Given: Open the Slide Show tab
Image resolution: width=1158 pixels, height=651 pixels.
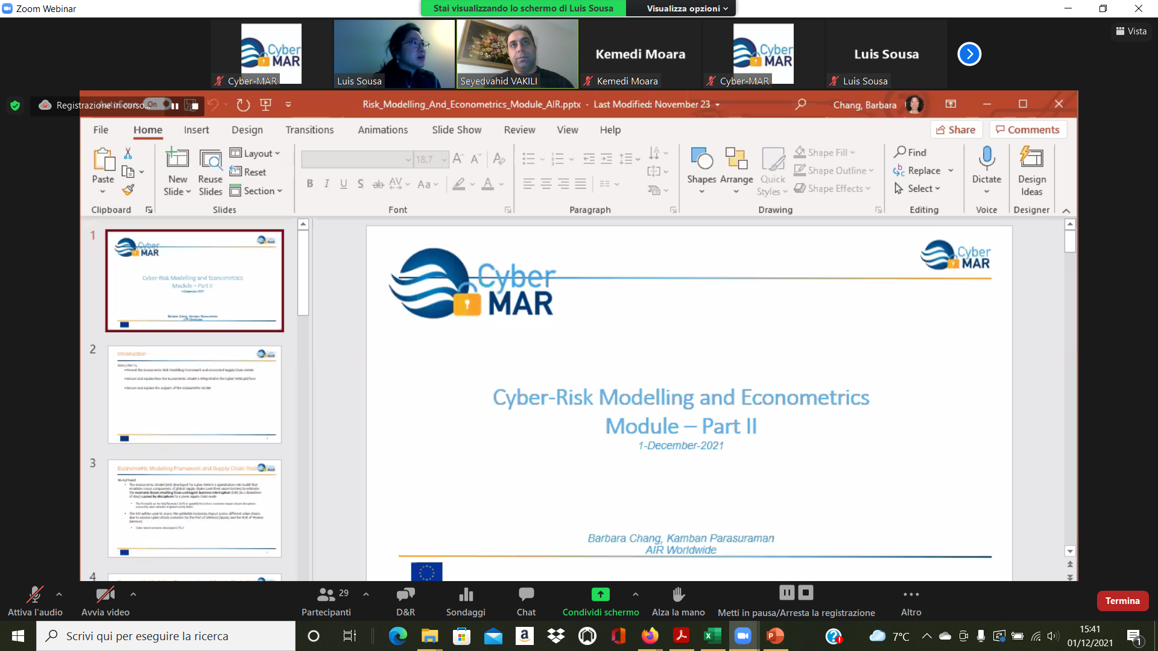Looking at the screenshot, I should pos(456,130).
